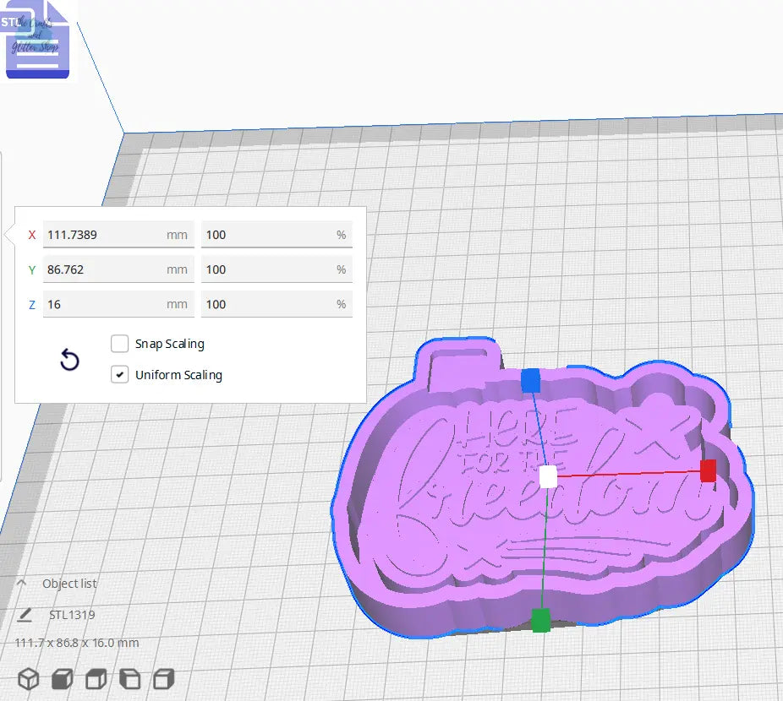Select the right side view icon
Viewport: 783px width, 701px height.
[x=161, y=678]
